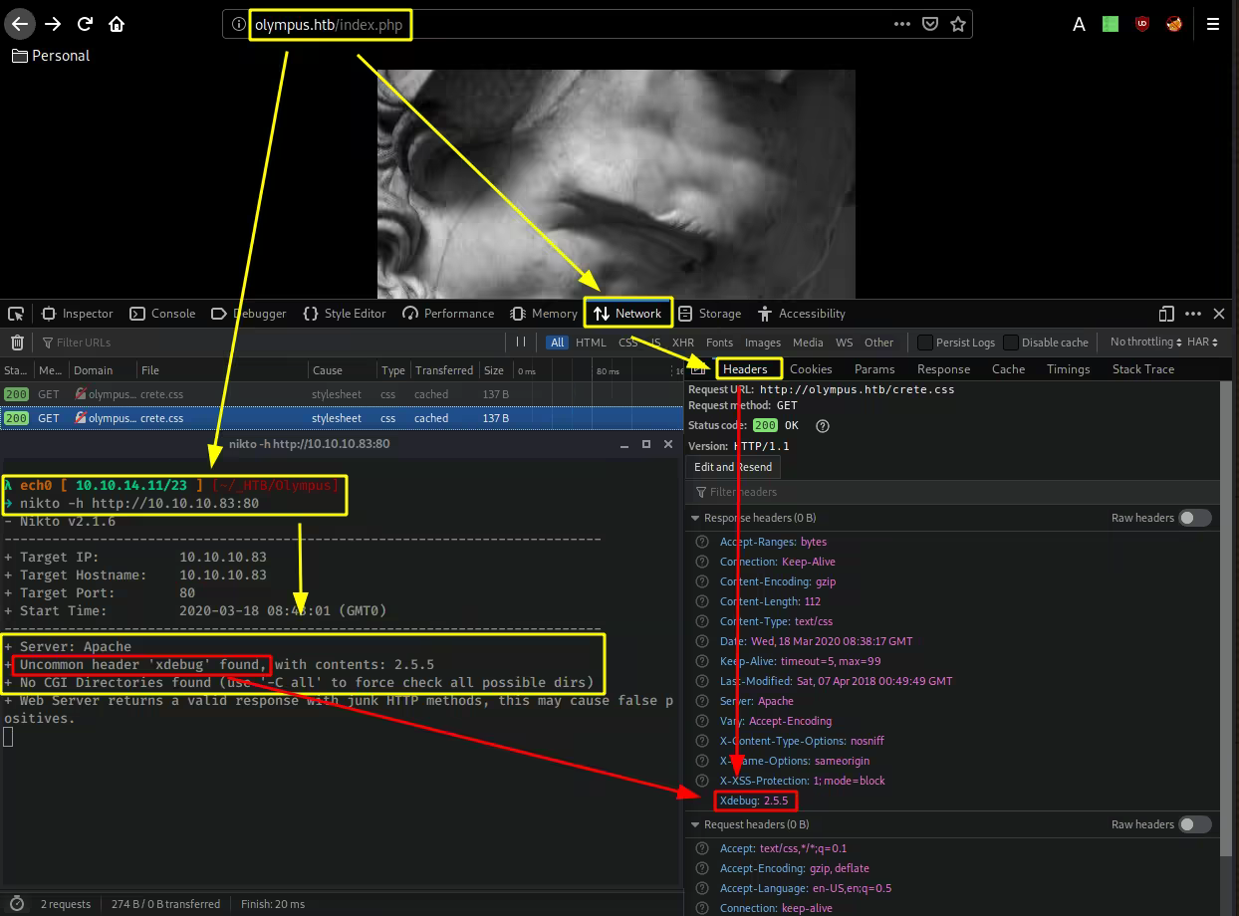Clear network requests with the trash icon
Screen dimensions: 1239x916
tap(17, 343)
